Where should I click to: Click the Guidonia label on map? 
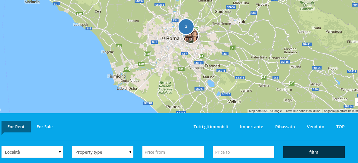223,11
